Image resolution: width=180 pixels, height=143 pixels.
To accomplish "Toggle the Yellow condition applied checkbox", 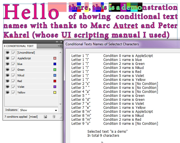I will pyautogui.click(x=13, y=93).
